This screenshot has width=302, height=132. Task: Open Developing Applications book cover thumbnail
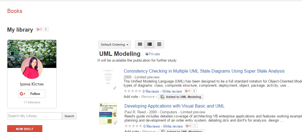[x=108, y=114]
